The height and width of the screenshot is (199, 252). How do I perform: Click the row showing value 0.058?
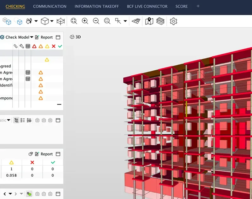[11, 175]
